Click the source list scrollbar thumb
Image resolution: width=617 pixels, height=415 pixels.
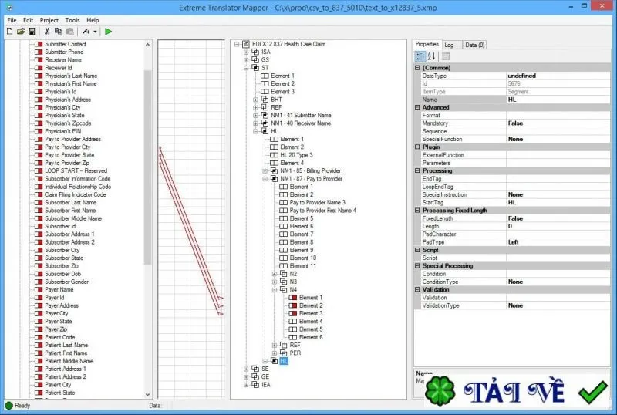147,167
